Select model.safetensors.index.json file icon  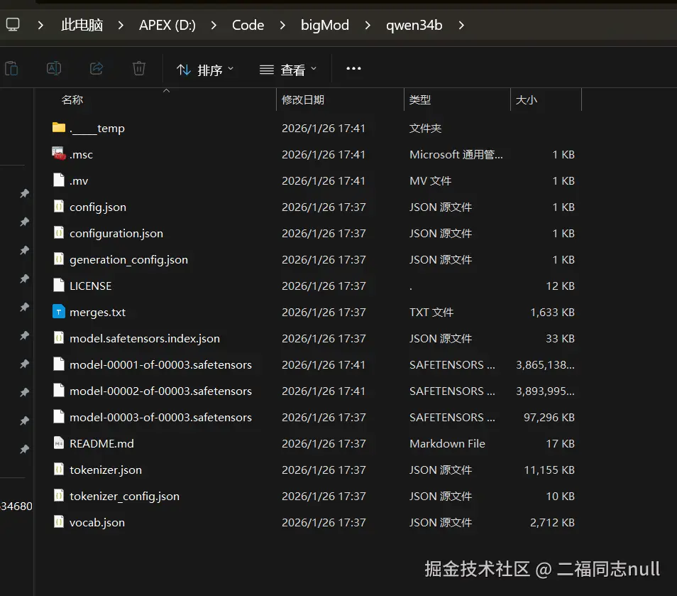(59, 337)
